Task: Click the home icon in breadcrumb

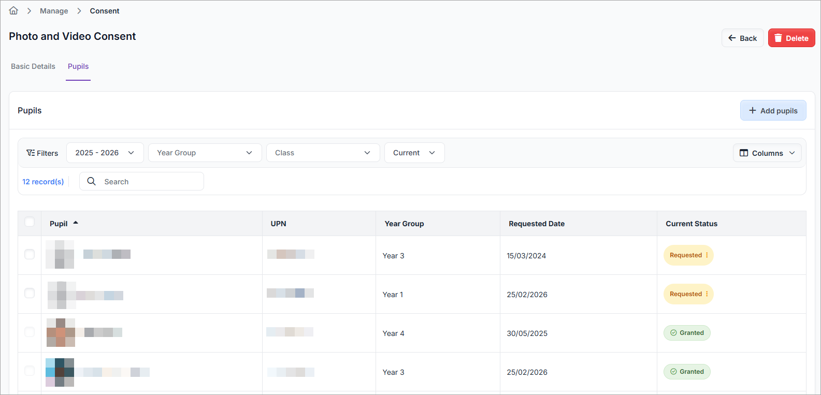Action: coord(13,11)
